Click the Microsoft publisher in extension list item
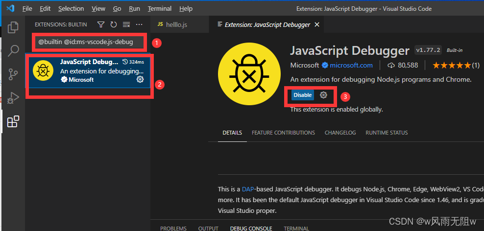 coord(81,80)
